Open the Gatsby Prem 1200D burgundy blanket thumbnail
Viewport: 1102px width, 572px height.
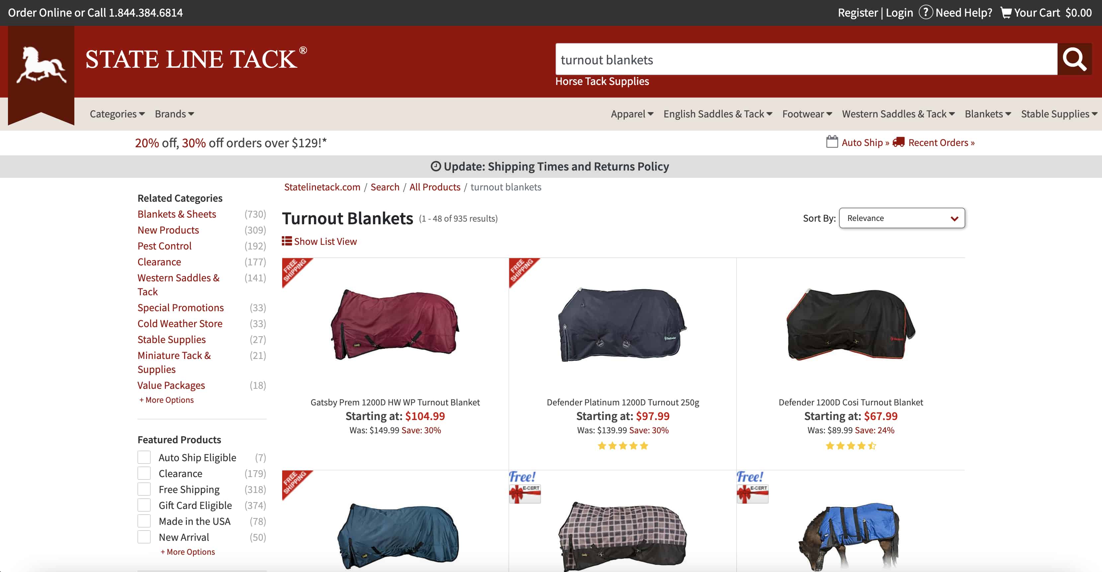394,324
